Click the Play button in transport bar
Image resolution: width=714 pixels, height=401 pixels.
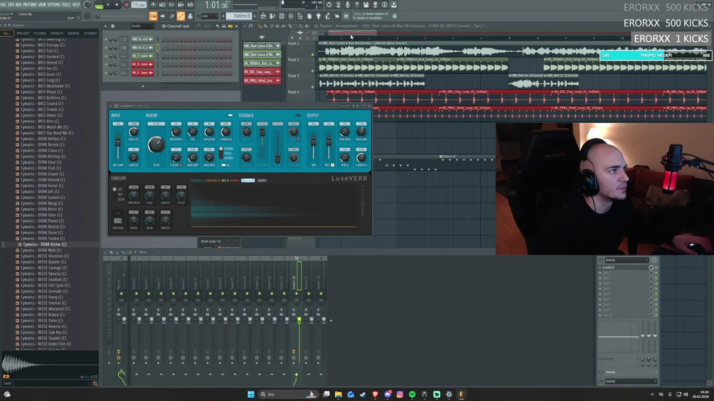[108, 5]
